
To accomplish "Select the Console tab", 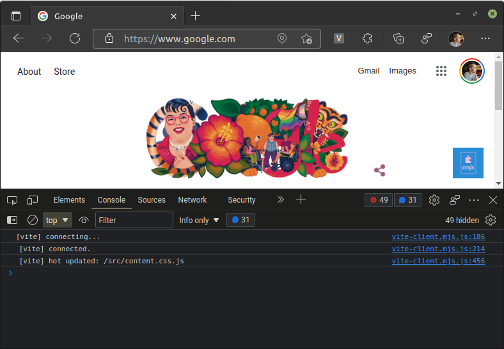I will point(111,200).
